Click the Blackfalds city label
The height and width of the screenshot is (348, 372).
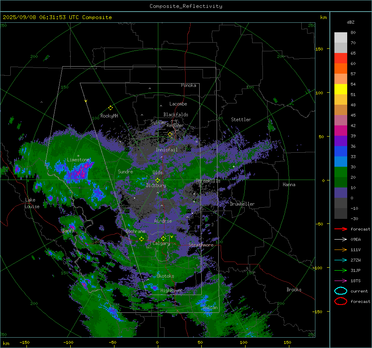tap(176, 115)
